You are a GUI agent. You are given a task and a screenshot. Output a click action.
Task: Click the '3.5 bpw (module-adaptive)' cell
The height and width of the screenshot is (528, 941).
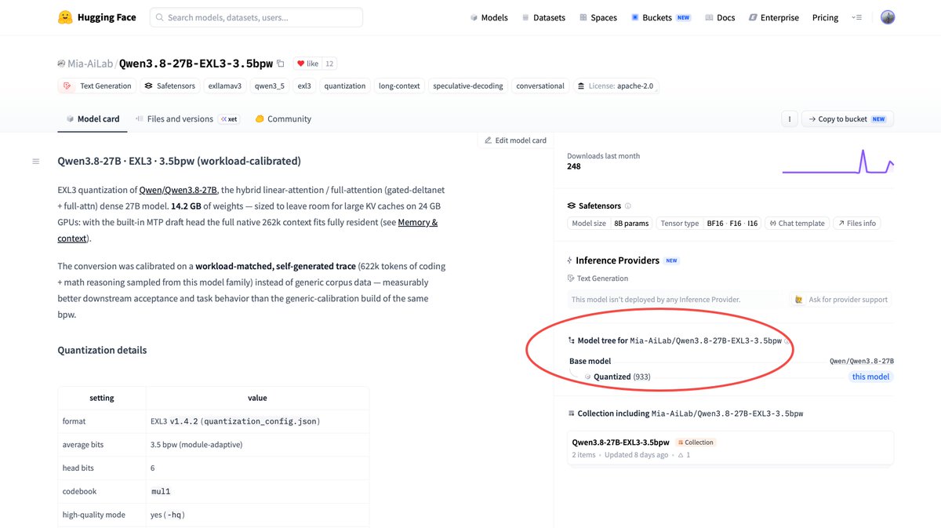(x=257, y=445)
